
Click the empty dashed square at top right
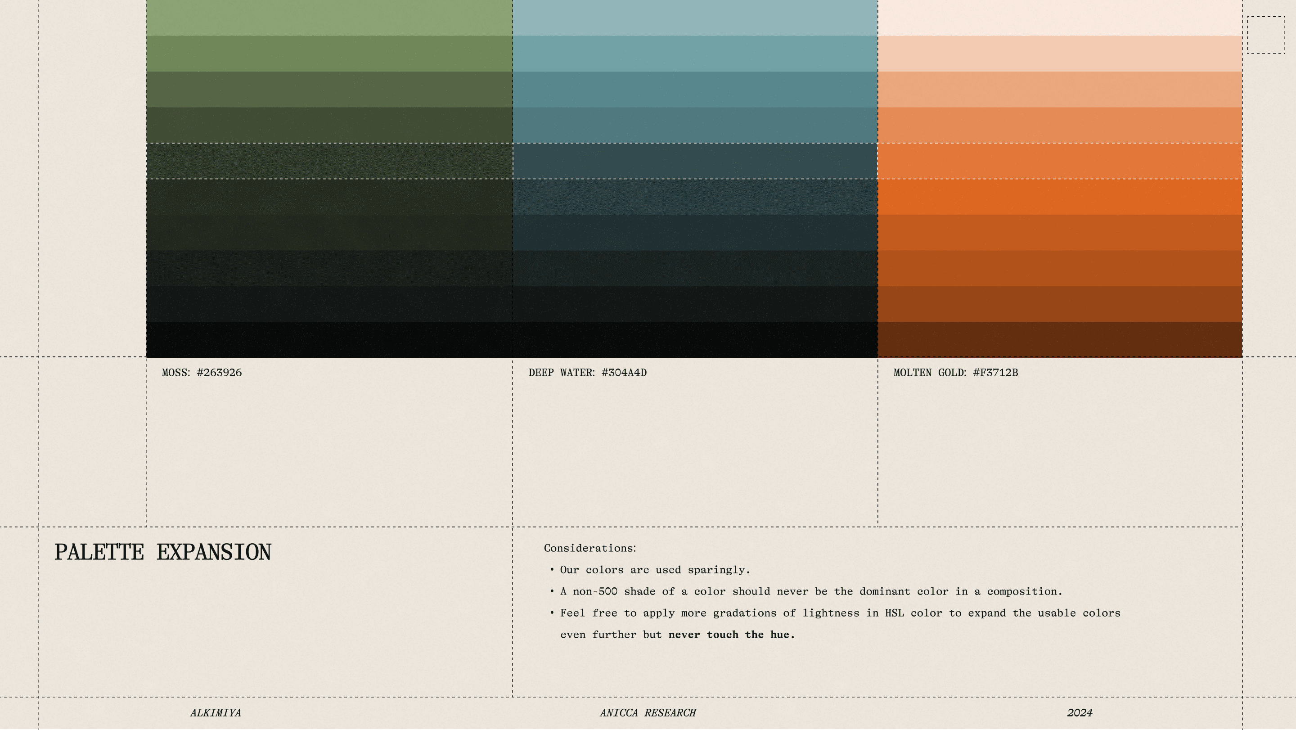[x=1266, y=35]
